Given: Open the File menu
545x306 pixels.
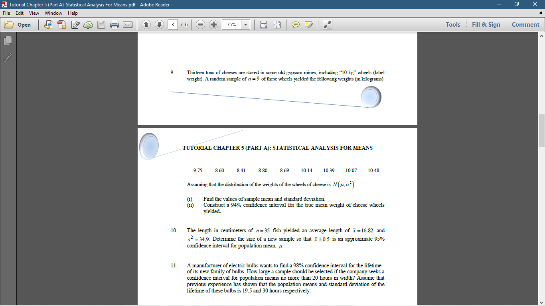Looking at the screenshot, I should point(6,13).
